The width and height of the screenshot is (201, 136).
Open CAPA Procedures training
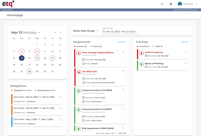coord(154,52)
